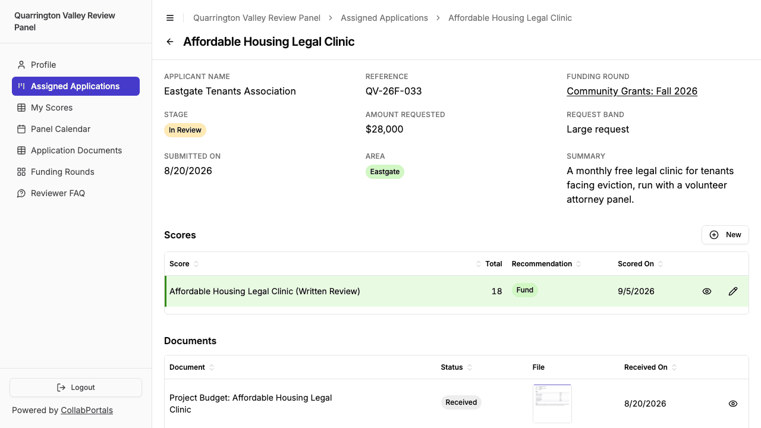Open Reviewer FAQ in the sidebar
Viewport: 761px width, 428px height.
76,193
